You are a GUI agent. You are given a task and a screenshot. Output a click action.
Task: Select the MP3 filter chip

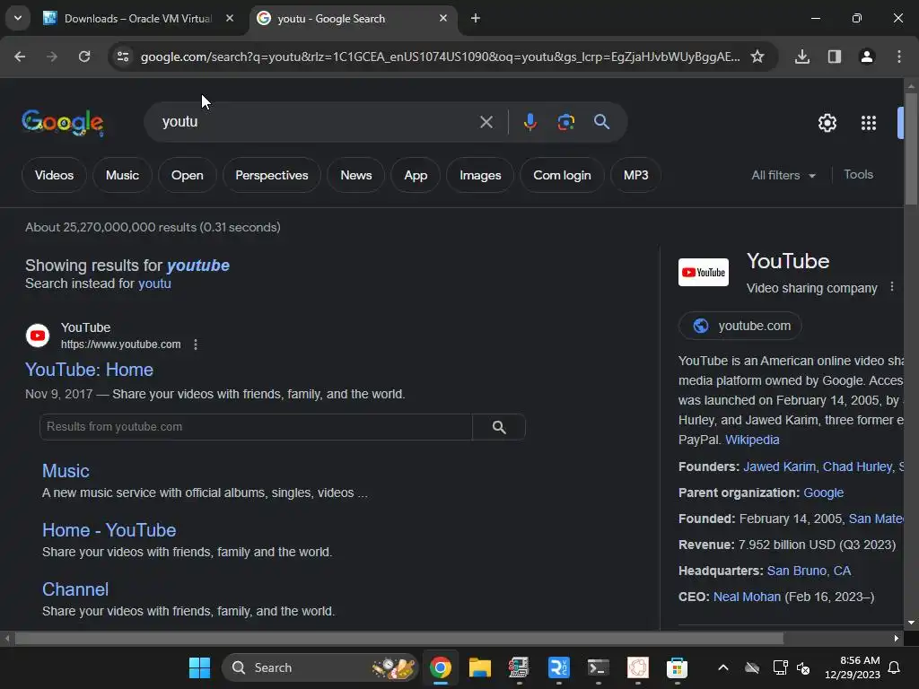[x=635, y=175]
